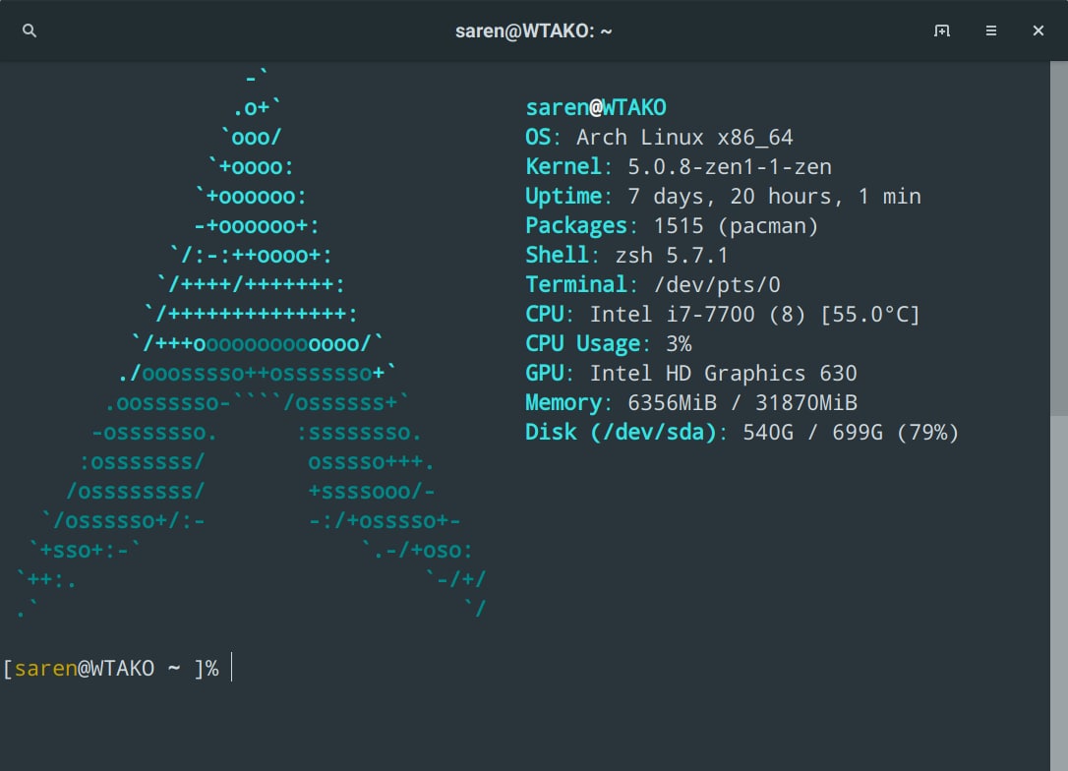Open the terminal search icon
This screenshot has width=1068, height=771.
pos(30,30)
